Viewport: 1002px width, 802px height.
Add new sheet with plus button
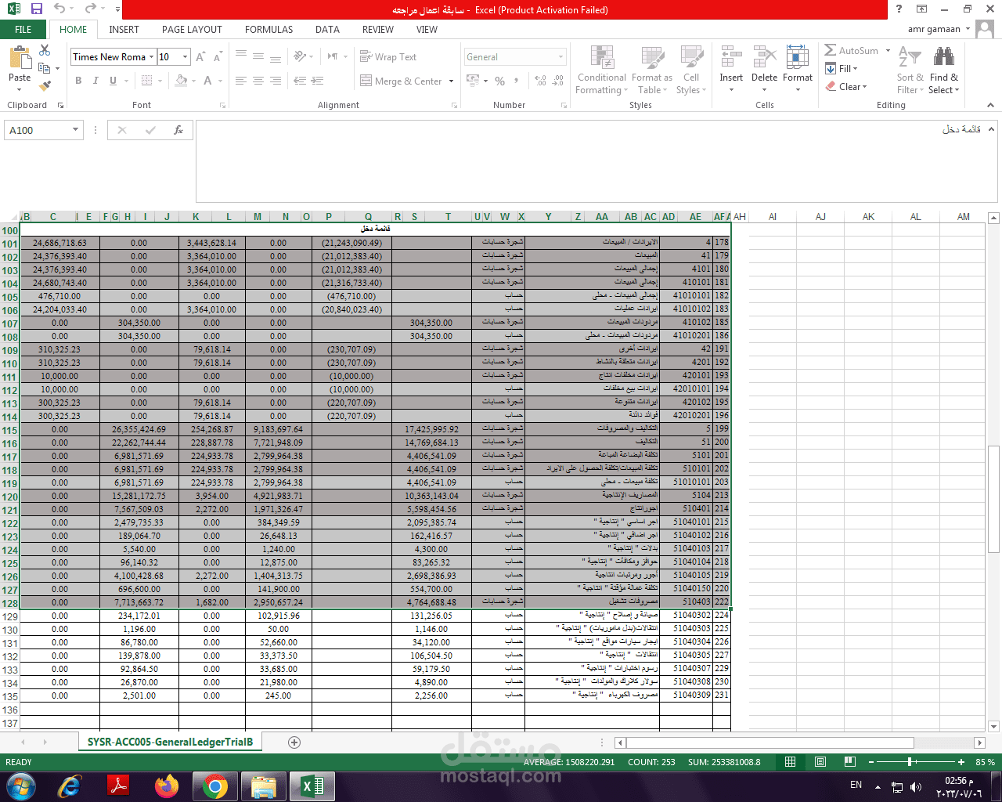(x=294, y=742)
